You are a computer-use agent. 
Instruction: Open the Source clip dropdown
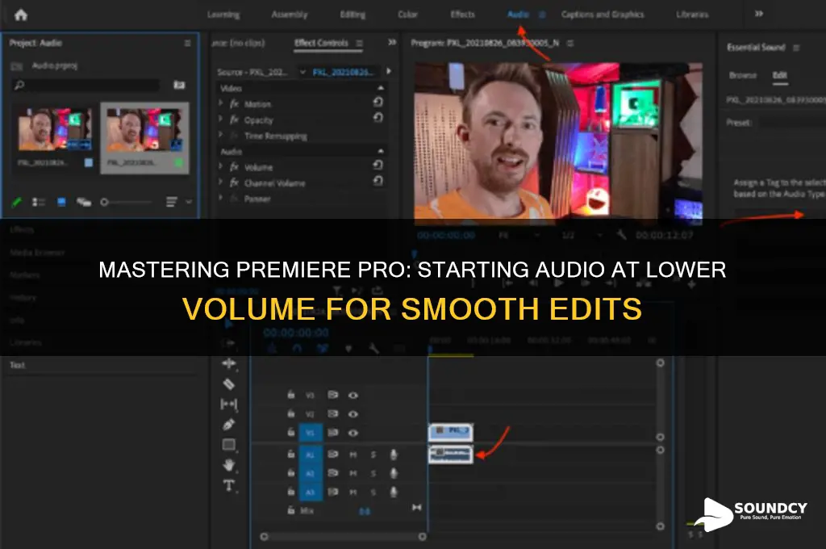point(303,72)
